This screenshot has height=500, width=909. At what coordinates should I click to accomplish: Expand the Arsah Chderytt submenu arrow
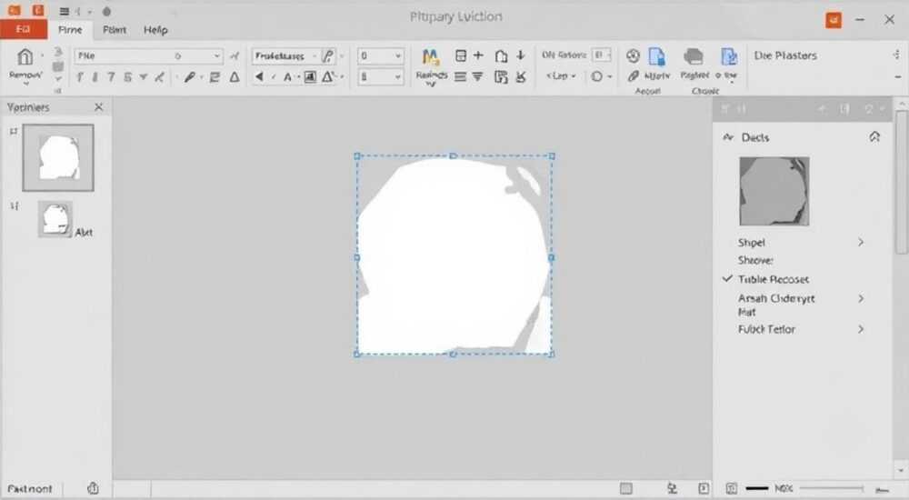(861, 298)
